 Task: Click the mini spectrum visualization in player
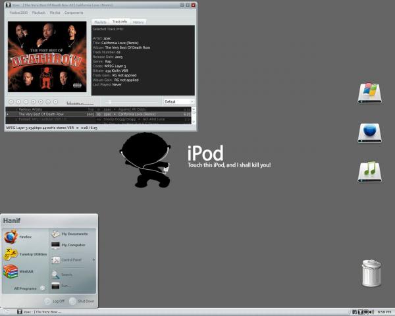coord(80,102)
